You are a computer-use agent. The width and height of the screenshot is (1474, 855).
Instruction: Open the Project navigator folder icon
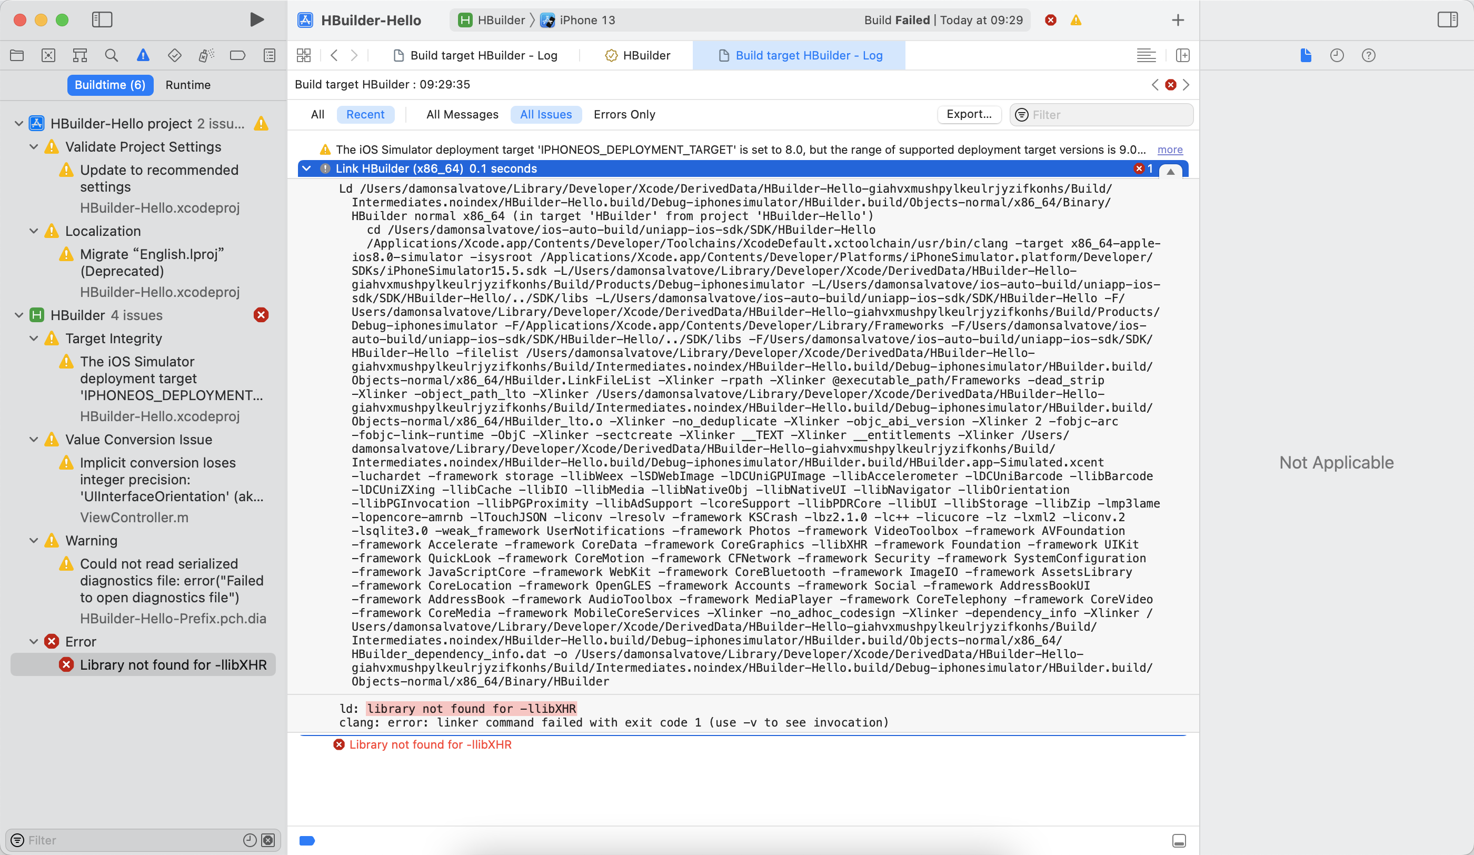click(17, 56)
